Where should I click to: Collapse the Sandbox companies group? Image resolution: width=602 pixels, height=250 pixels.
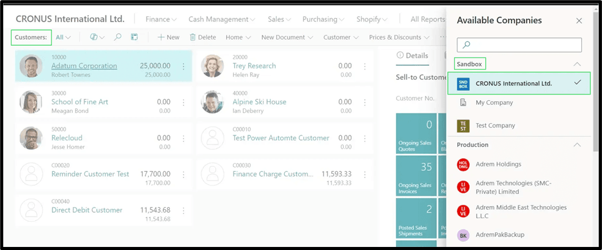click(x=576, y=64)
